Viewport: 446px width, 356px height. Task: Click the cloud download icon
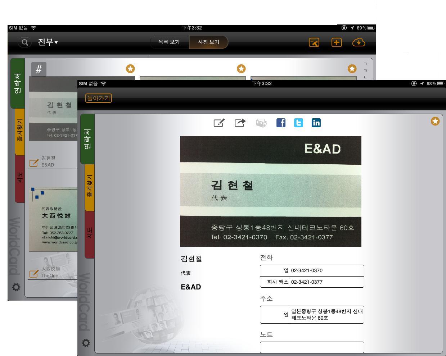359,42
